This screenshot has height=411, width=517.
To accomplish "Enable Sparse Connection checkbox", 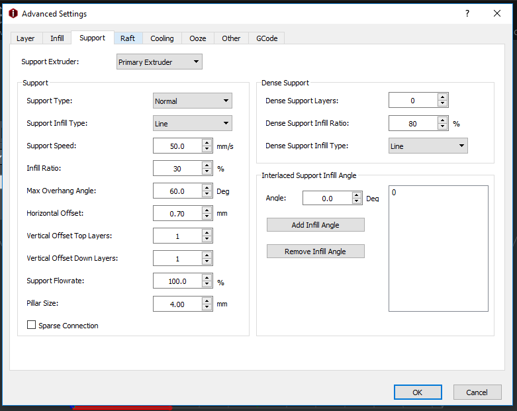I will click(x=31, y=326).
